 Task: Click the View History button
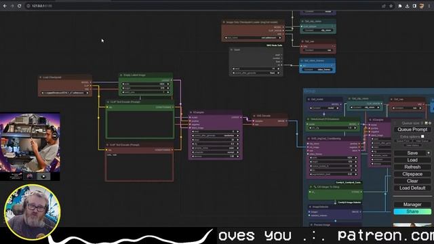tap(412, 145)
